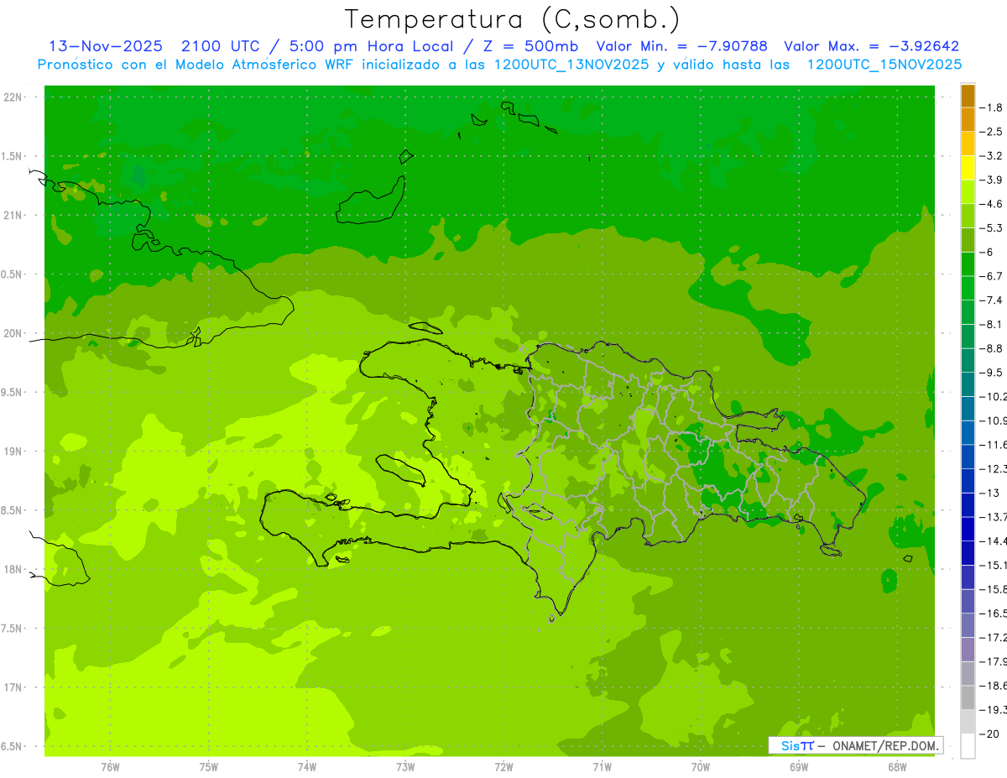Pick the blue swatch between -11.6 and -12.3
Screen dimensions: 1007x778
click(x=968, y=457)
